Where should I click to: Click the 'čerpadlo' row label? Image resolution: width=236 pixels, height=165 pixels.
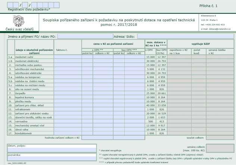[x=20, y=93]
